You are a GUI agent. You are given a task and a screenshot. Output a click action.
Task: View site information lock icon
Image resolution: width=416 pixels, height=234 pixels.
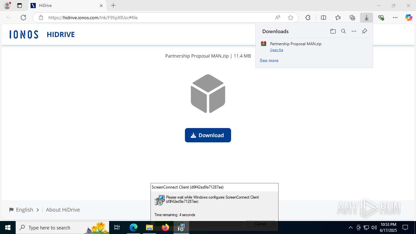[x=41, y=18]
